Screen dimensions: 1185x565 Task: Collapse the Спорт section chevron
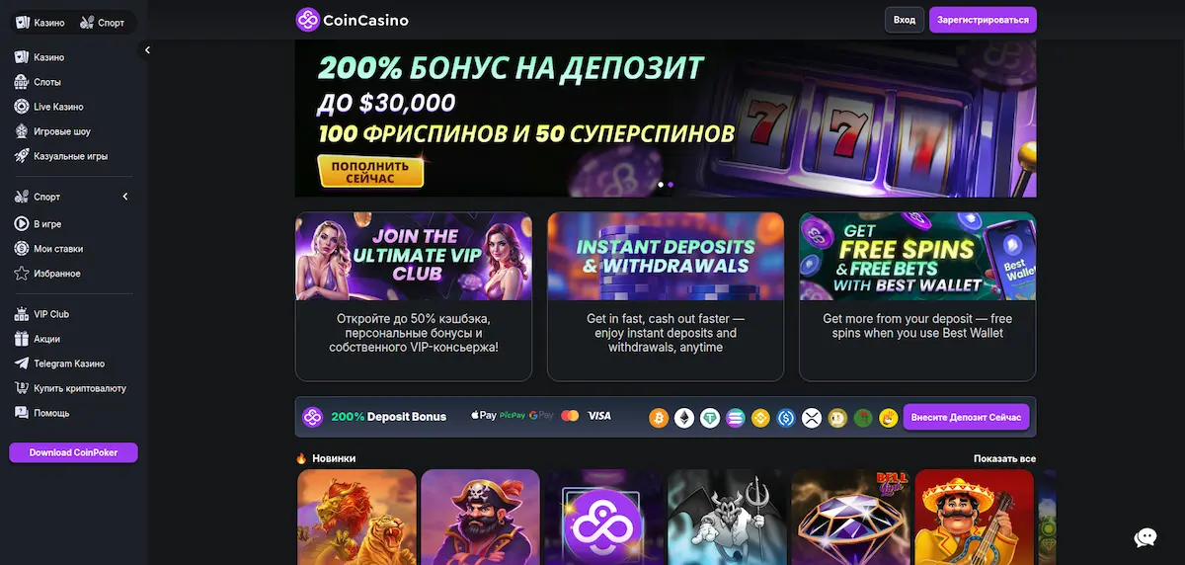[x=125, y=197]
